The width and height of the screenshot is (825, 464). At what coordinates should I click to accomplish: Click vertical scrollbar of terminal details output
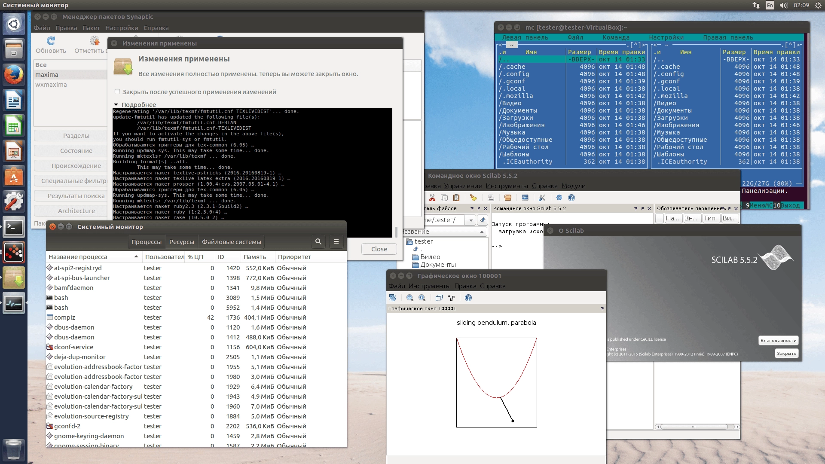396,232
